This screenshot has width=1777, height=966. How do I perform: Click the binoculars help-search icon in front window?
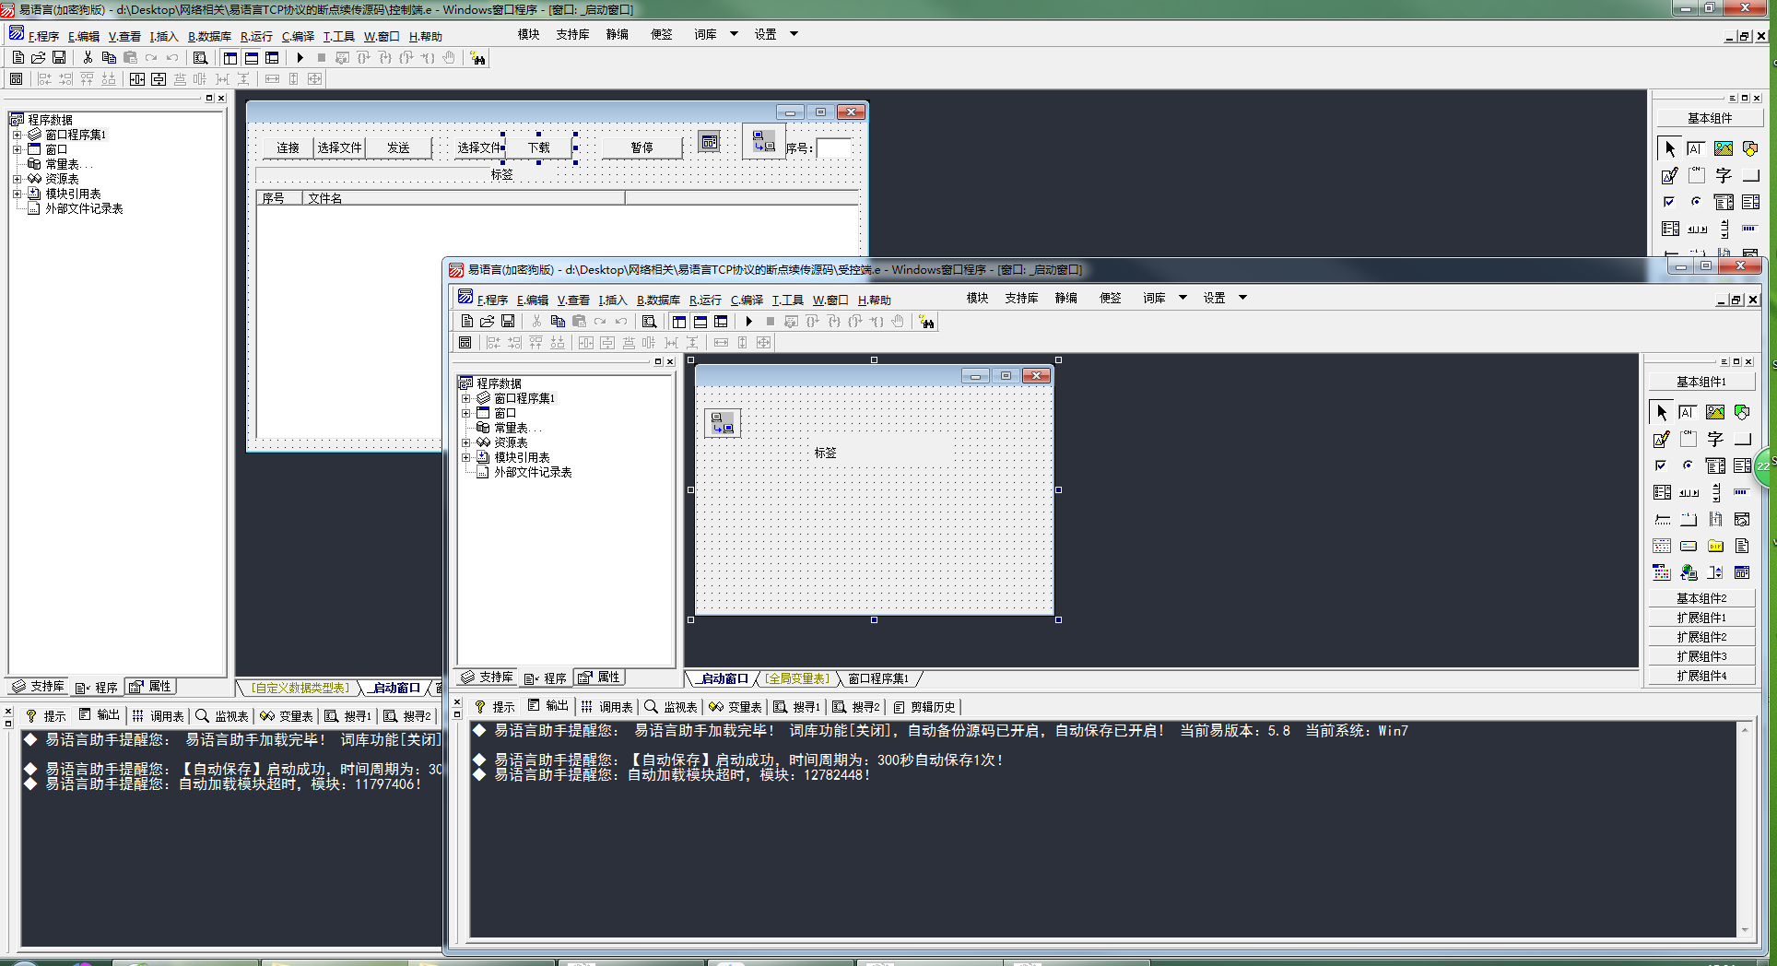(x=926, y=322)
